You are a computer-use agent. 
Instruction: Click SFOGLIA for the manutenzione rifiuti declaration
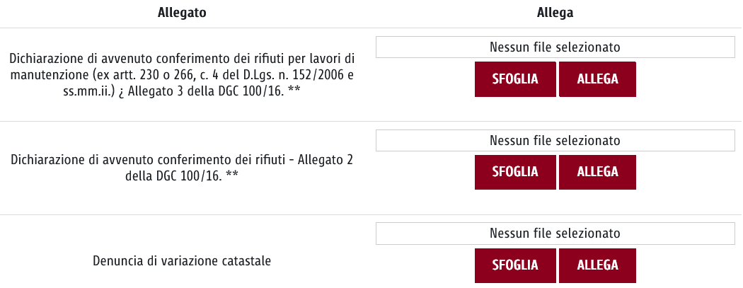tap(515, 79)
